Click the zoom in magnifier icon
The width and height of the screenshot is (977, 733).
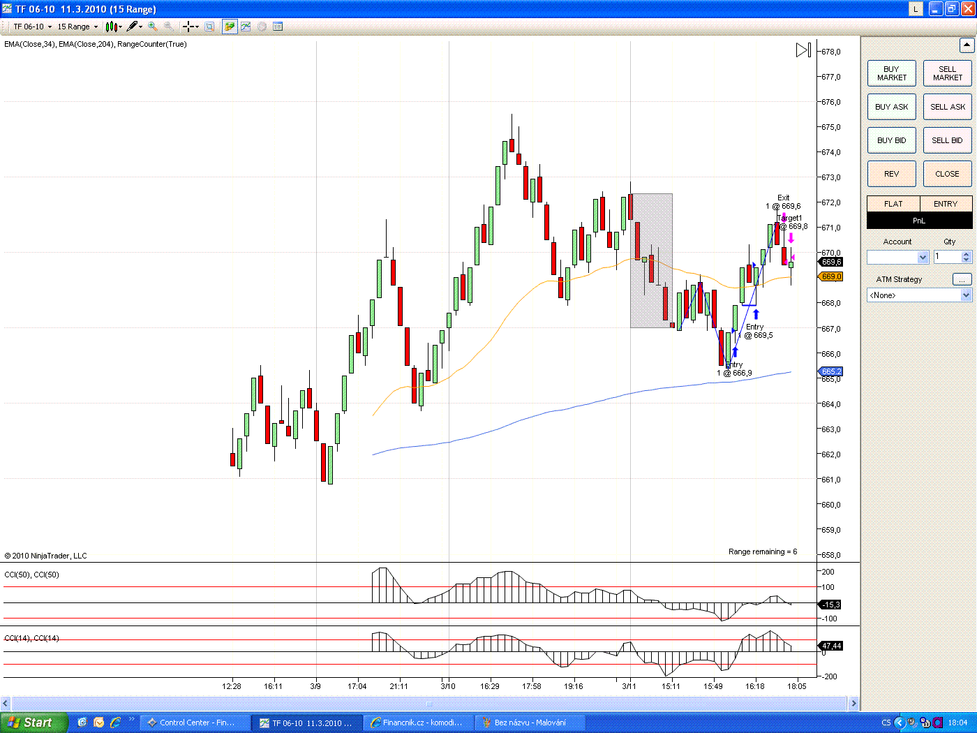[152, 27]
